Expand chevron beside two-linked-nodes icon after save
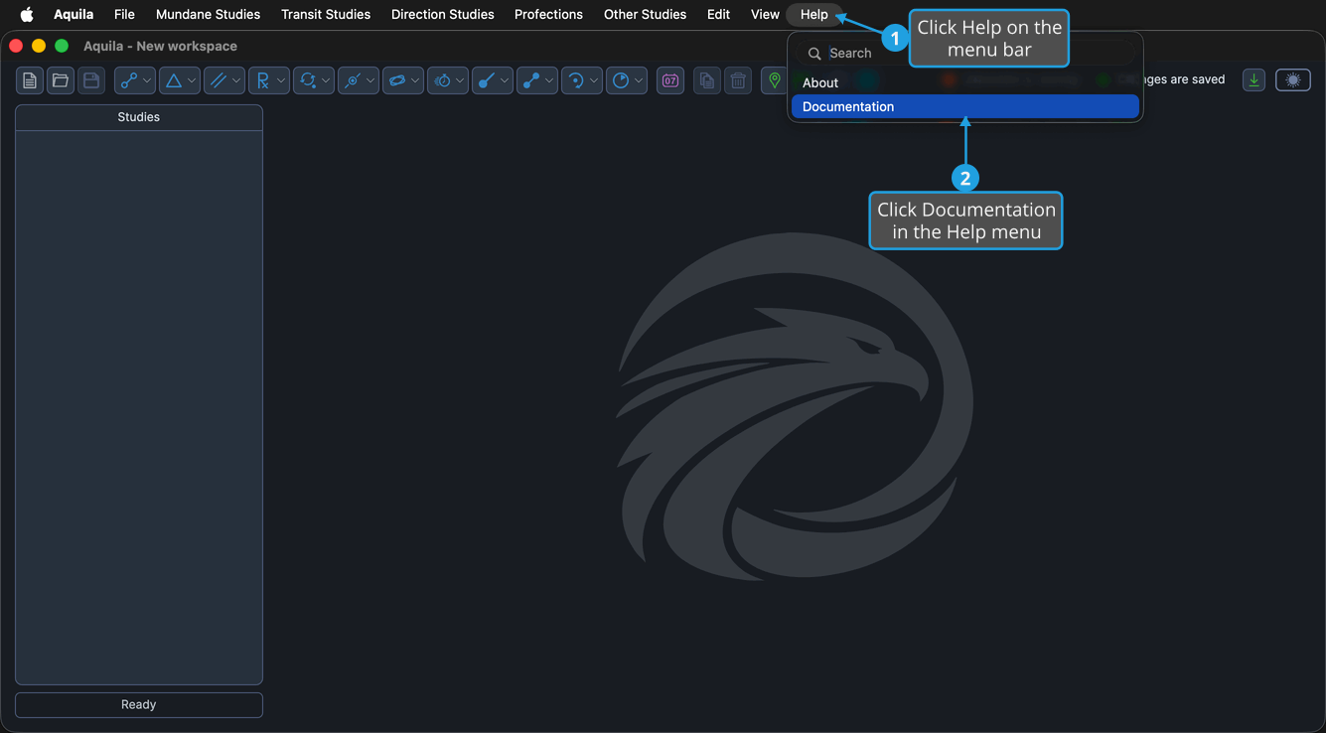This screenshot has width=1326, height=733. [147, 80]
